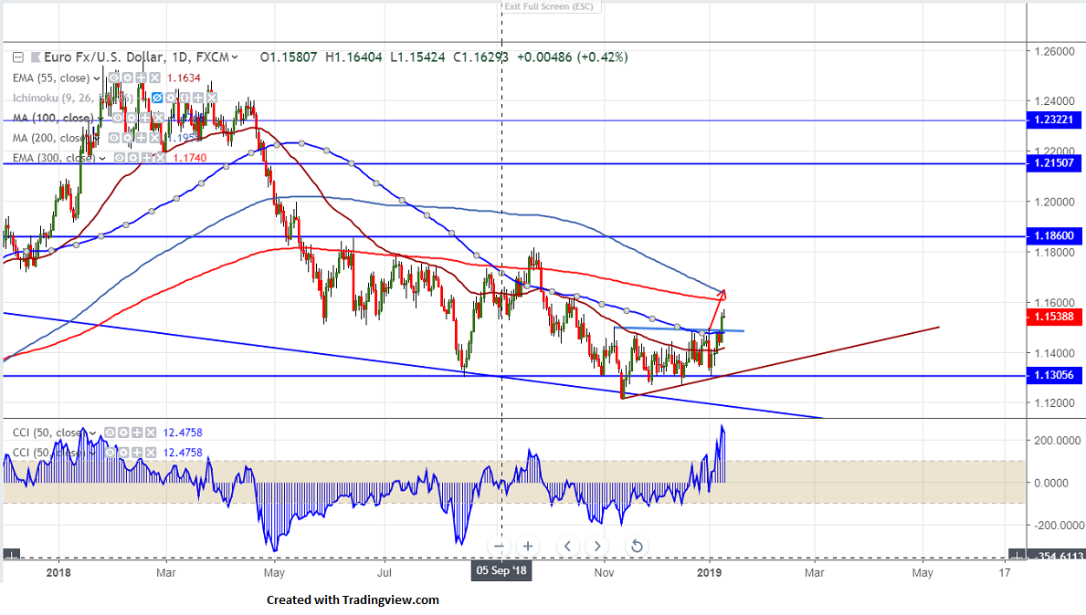Click the plus icon on MA (200, close)
Screen dimensions: 1086x615
(142, 138)
